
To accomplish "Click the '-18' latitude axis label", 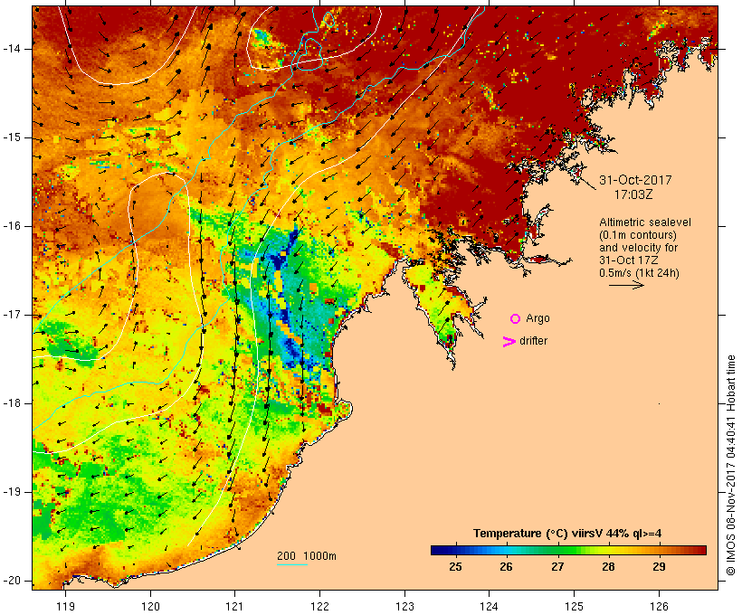I will [13, 403].
